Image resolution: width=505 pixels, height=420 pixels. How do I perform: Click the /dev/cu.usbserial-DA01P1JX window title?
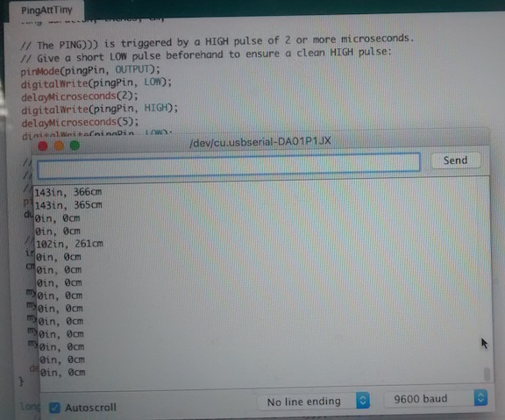point(260,142)
